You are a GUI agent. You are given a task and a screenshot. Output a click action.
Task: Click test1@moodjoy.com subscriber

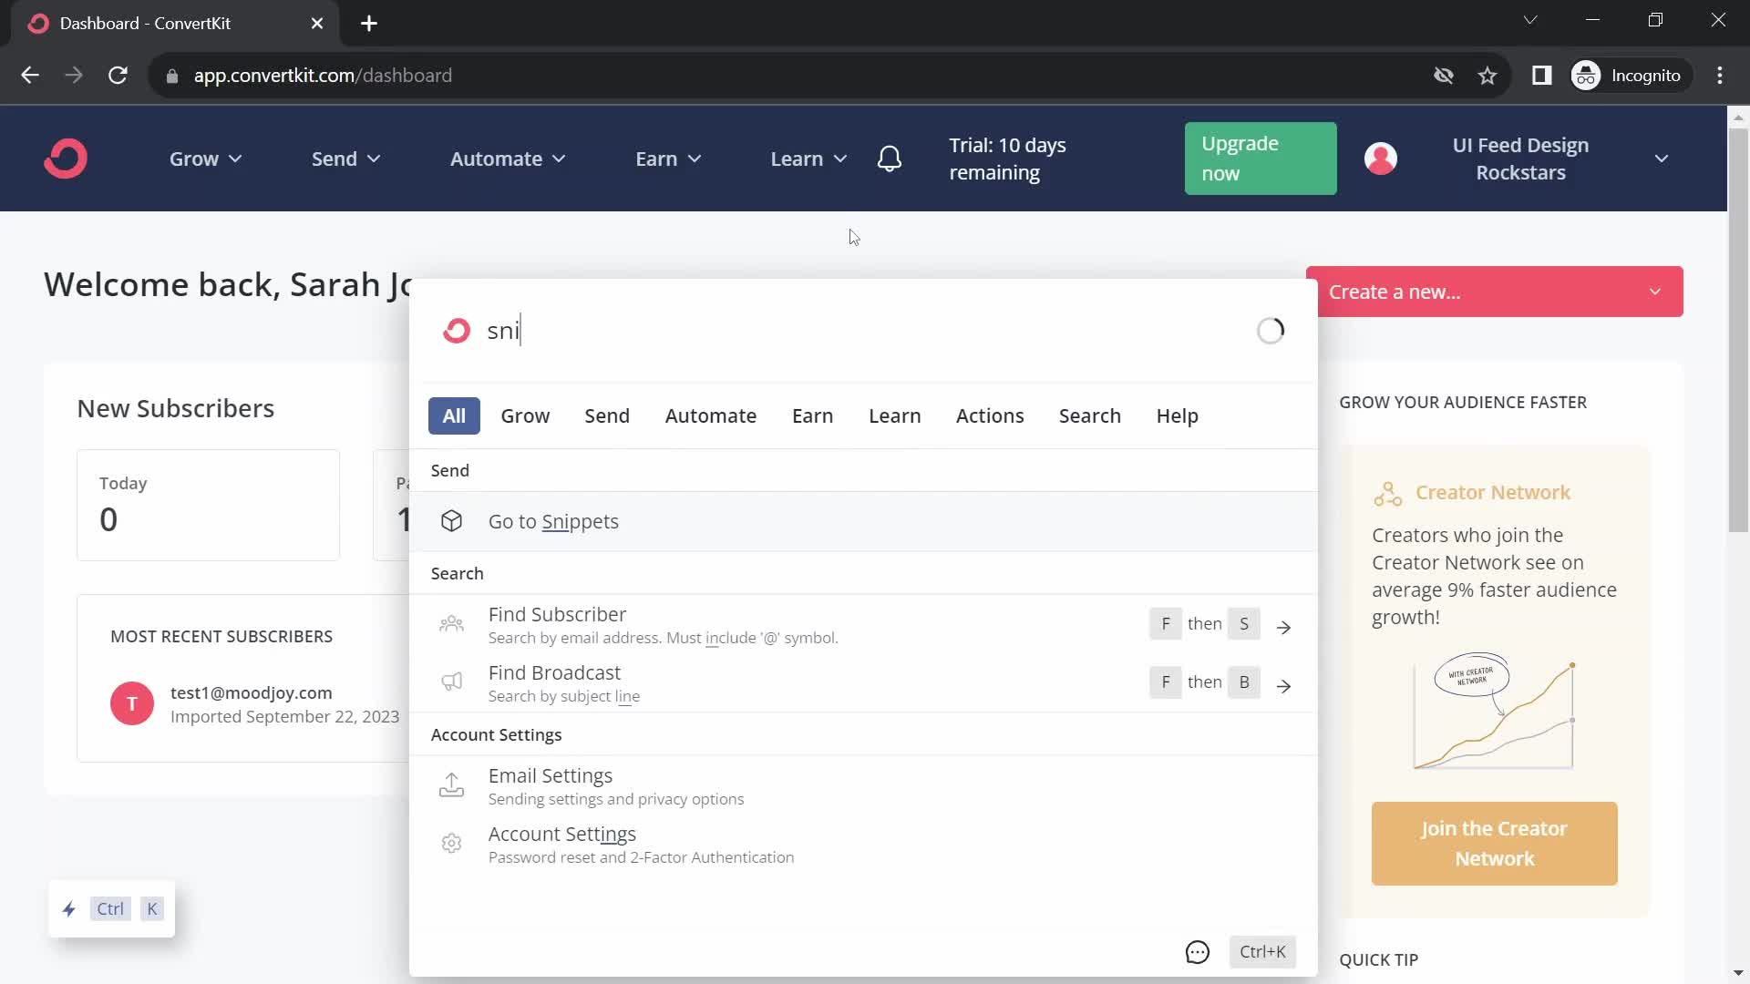pos(252,693)
